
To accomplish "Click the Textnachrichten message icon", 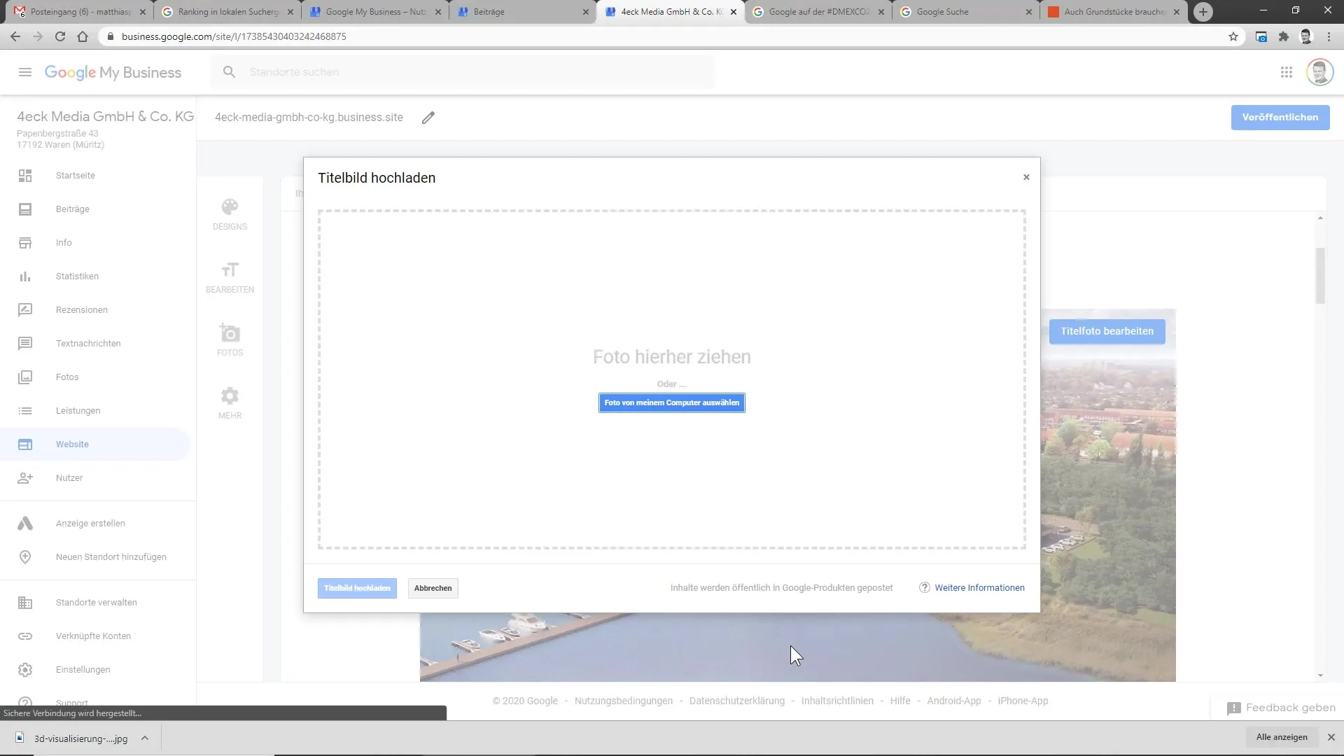I will 25,344.
